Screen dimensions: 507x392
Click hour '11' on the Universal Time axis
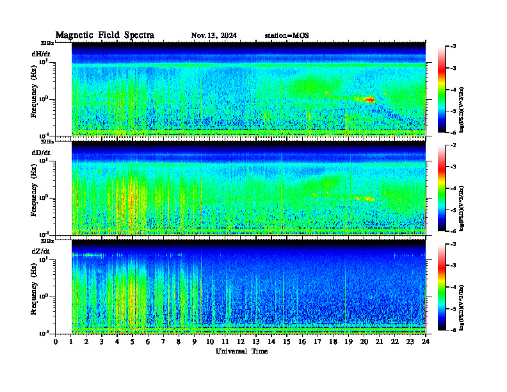[x=225, y=342]
